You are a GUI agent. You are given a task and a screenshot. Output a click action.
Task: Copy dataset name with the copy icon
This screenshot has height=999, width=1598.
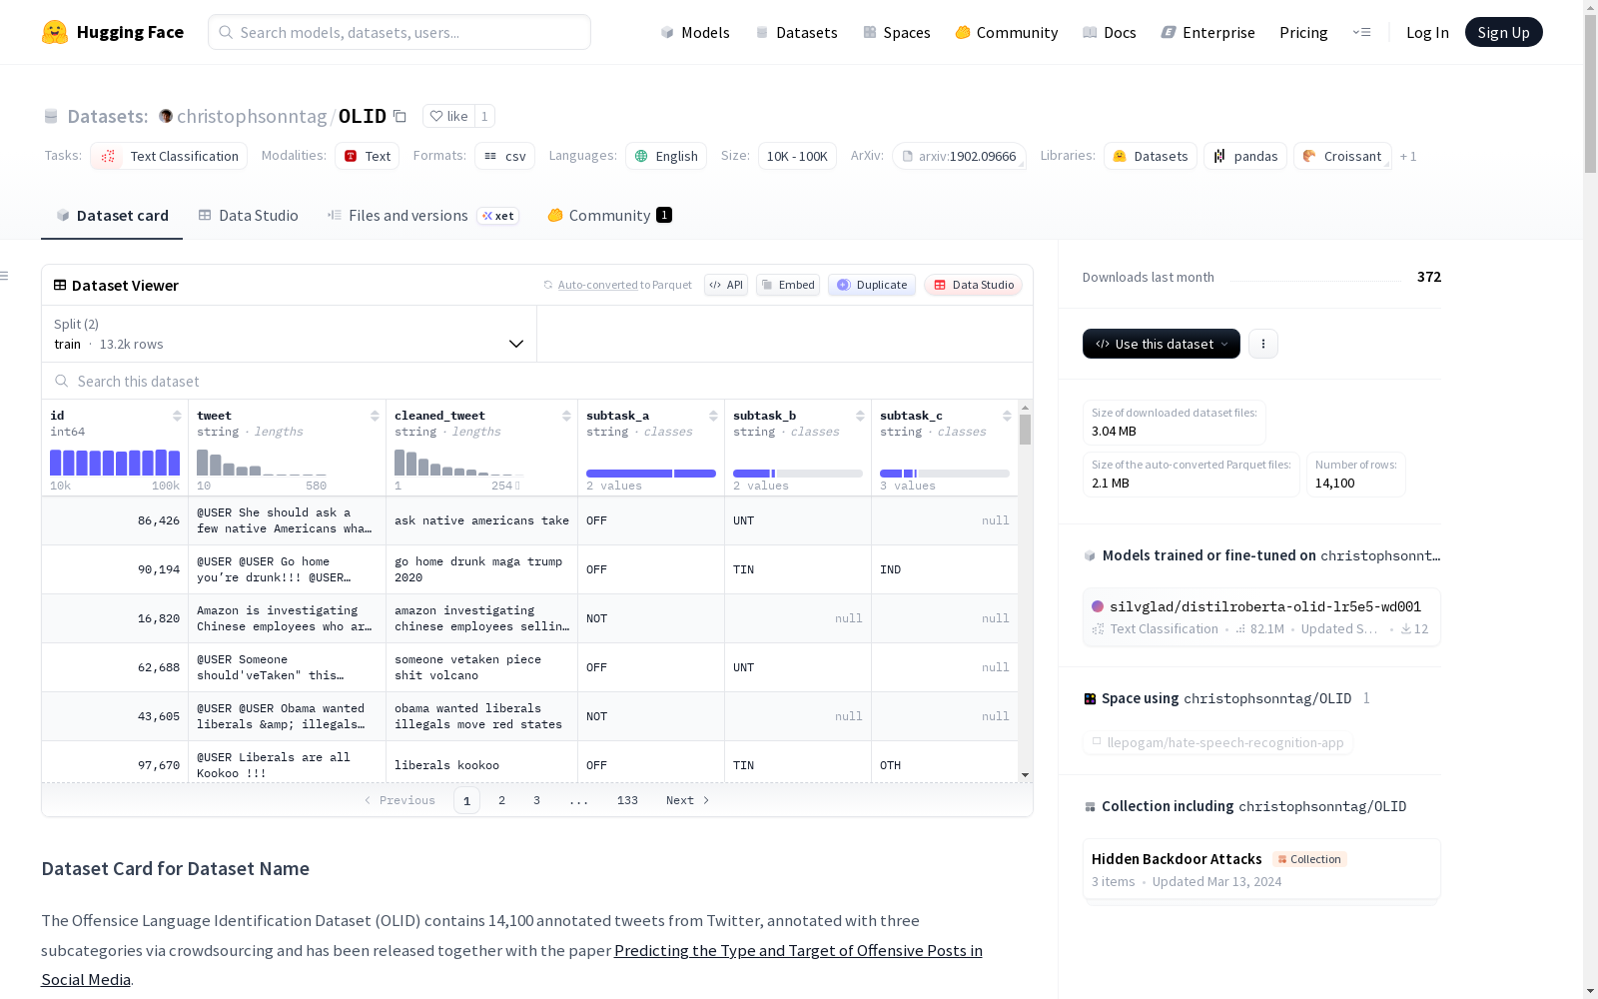click(399, 116)
